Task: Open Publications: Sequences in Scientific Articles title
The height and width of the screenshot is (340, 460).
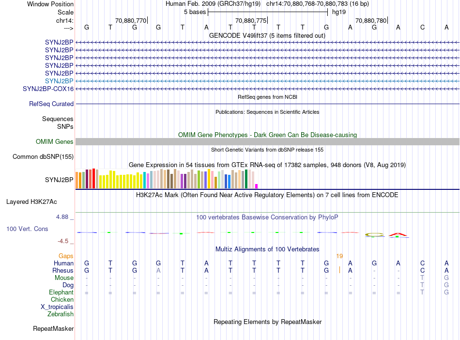Action: (267, 112)
